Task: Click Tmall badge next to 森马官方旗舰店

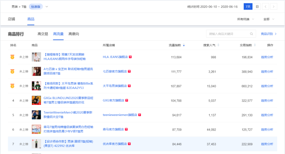Action: click(126, 129)
